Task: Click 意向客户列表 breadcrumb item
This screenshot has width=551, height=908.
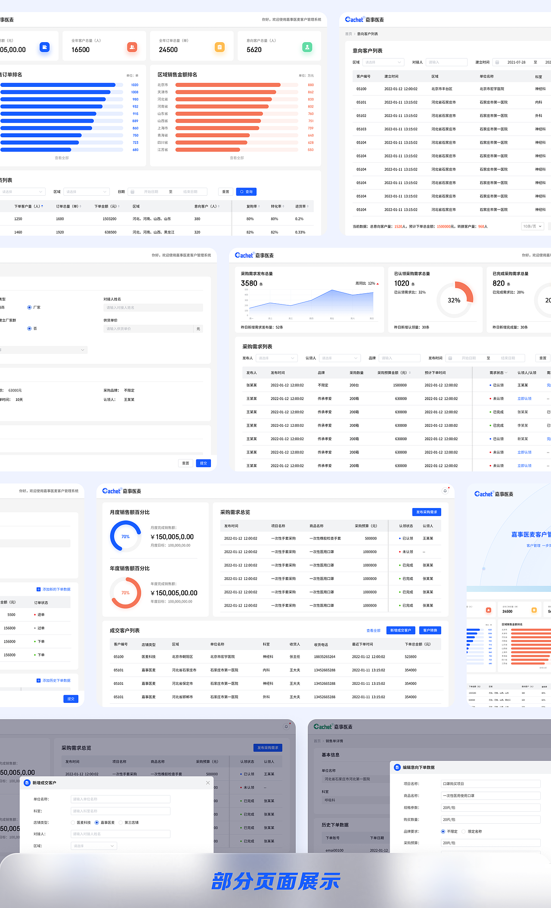Action: [368, 34]
